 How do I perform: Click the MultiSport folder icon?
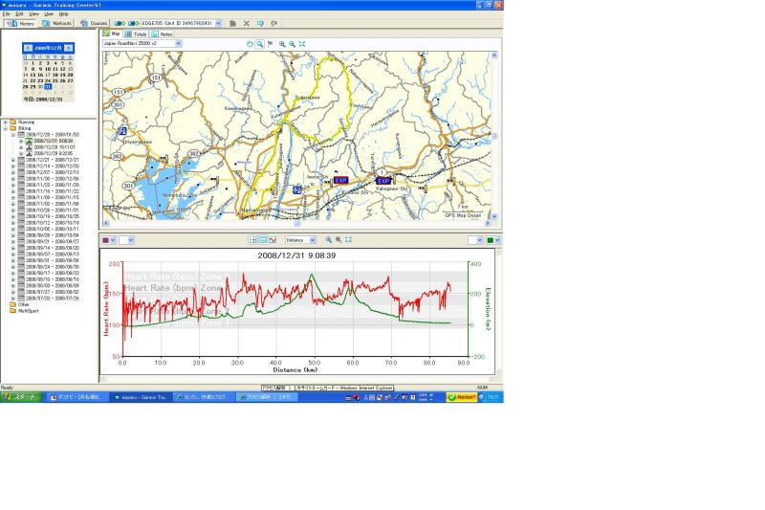[x=13, y=310]
